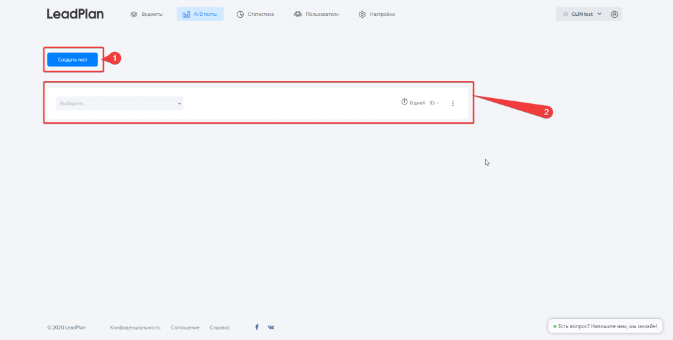Open the Выберите... dropdown
This screenshot has height=340, width=673.
pyautogui.click(x=119, y=103)
